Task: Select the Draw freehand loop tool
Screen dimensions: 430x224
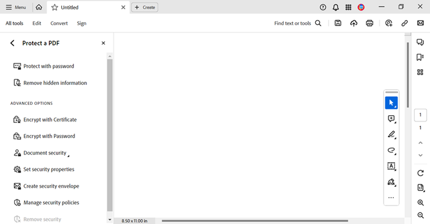Action: point(392,150)
